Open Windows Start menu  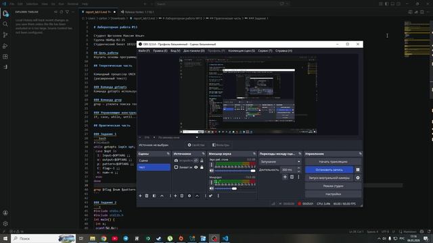coord(5,238)
